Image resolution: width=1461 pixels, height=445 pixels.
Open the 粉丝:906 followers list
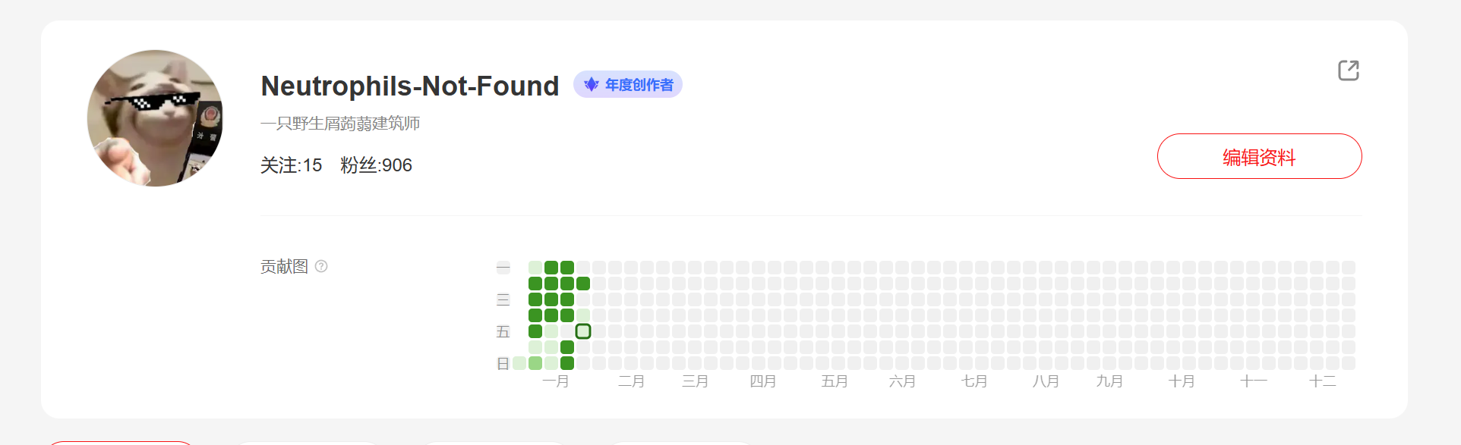[376, 165]
